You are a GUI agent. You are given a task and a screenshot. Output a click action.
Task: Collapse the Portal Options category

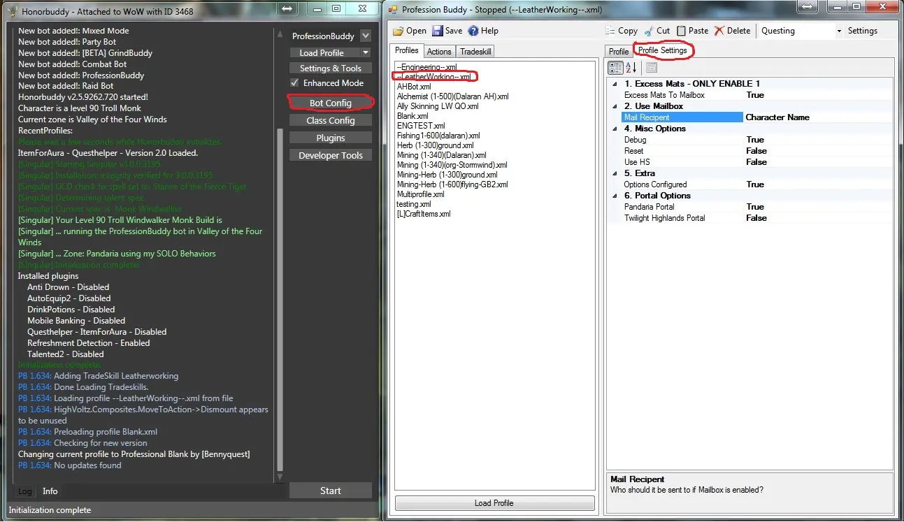point(615,196)
